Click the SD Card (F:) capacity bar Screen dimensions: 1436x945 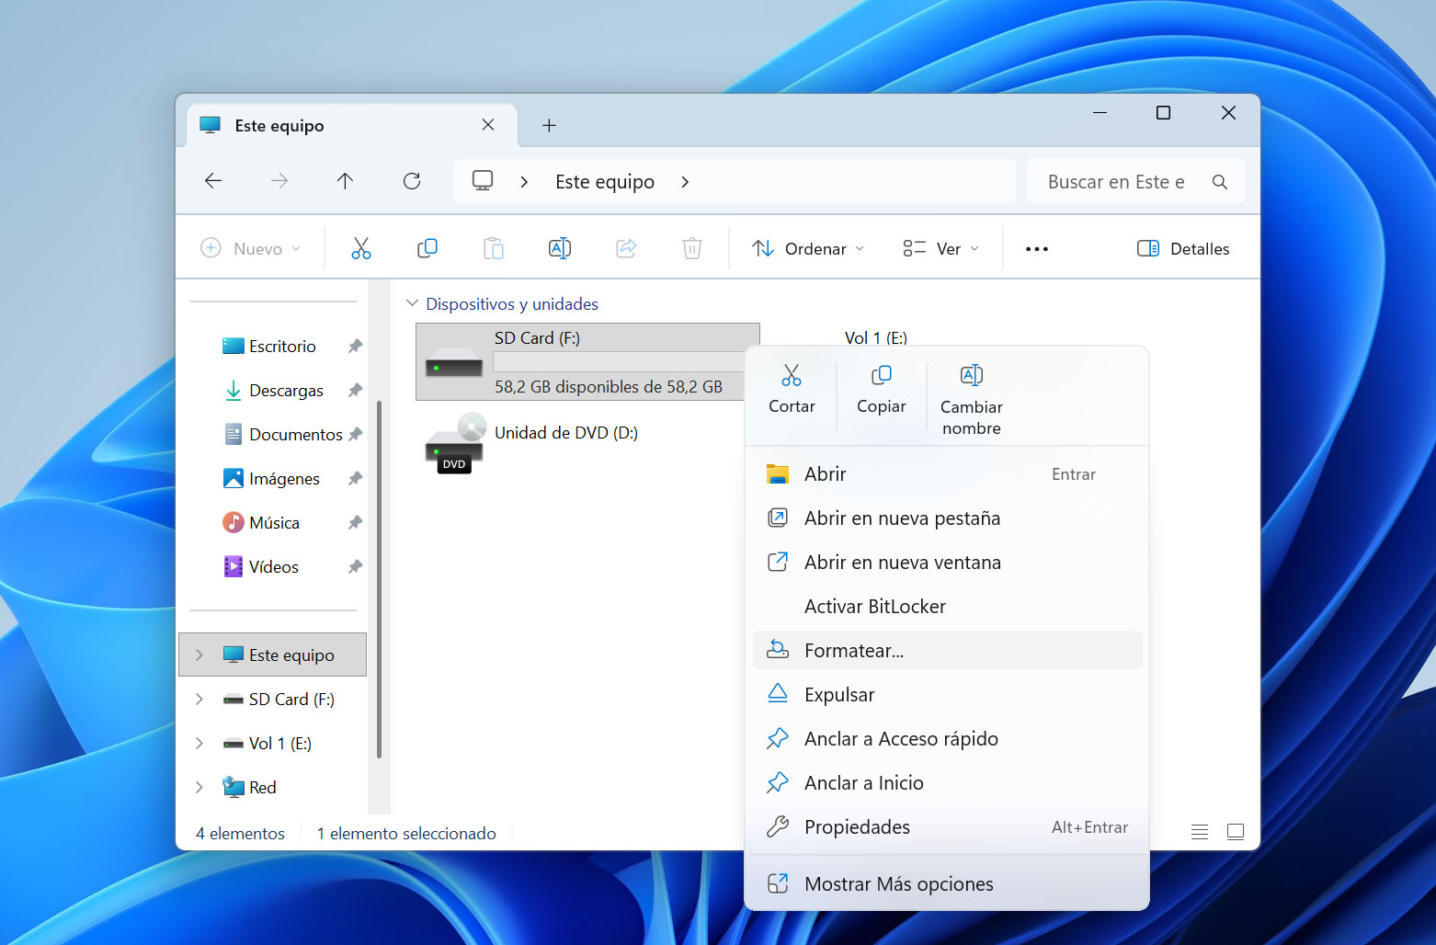click(x=619, y=362)
